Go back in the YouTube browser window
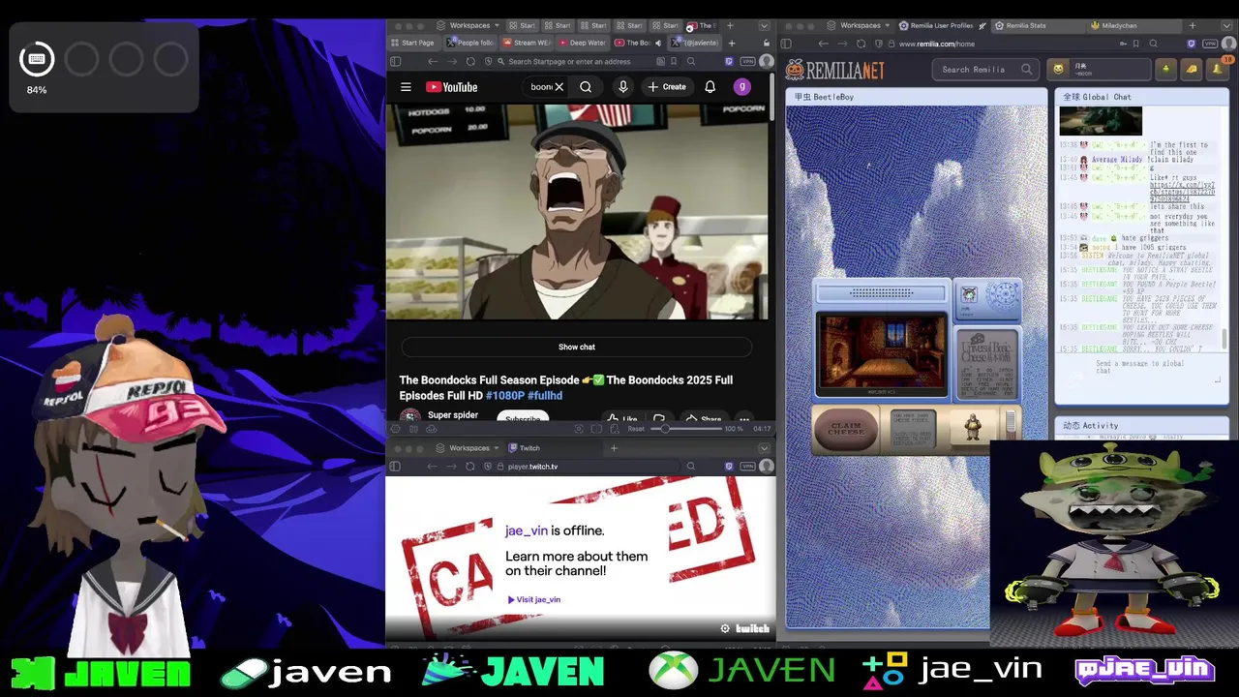Image resolution: width=1239 pixels, height=697 pixels. 433,61
